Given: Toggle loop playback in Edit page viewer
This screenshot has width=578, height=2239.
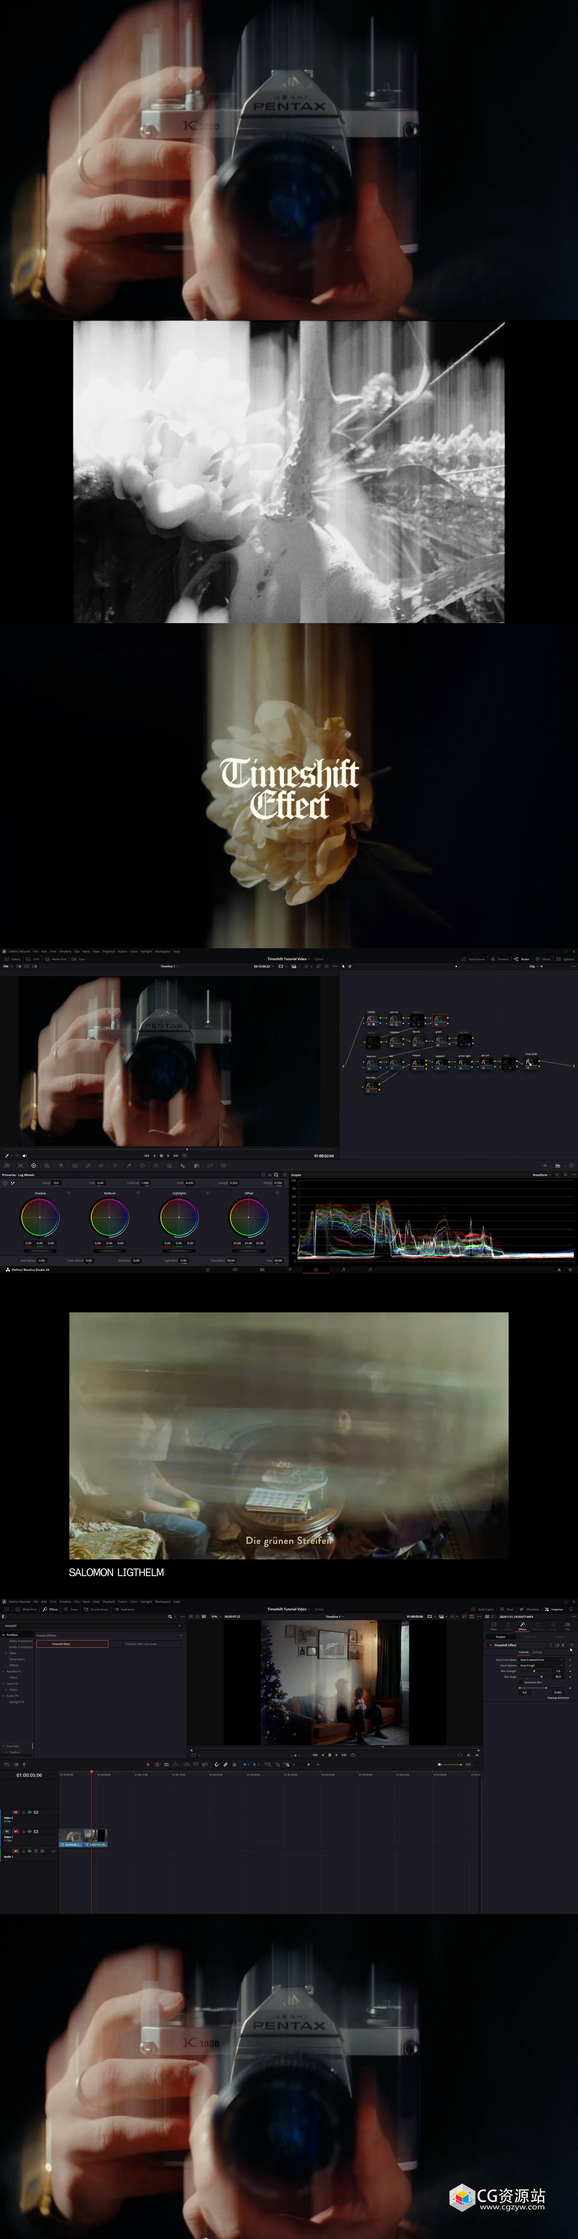Looking at the screenshot, I should (x=353, y=1755).
